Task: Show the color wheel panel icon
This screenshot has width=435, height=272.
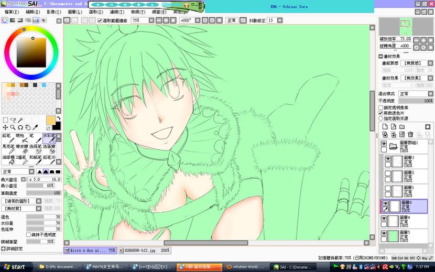Action: point(5,20)
